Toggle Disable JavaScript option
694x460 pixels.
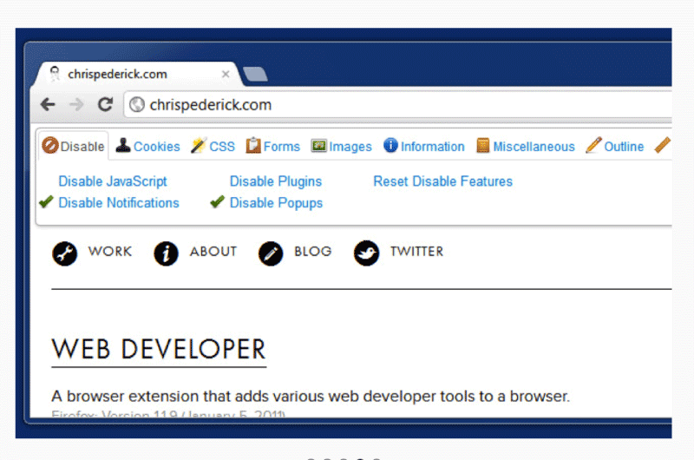[113, 181]
